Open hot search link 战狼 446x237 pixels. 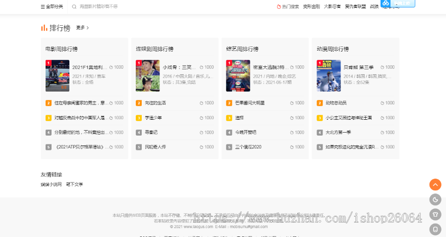click(374, 6)
